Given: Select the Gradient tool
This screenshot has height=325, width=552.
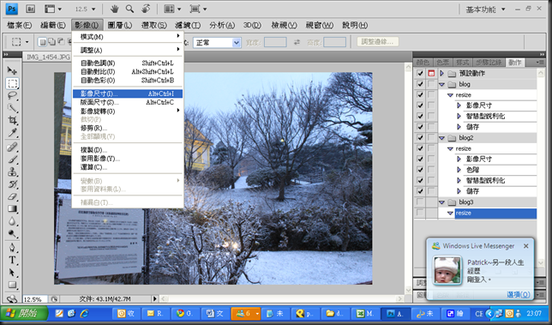Looking at the screenshot, I should tap(12, 208).
